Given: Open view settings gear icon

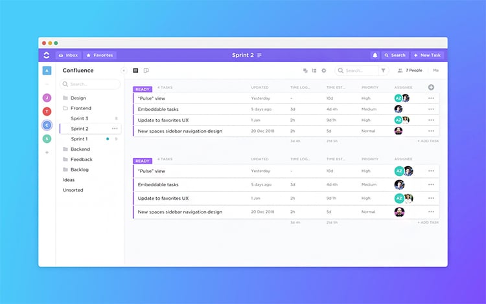Looking at the screenshot, I should tap(323, 71).
